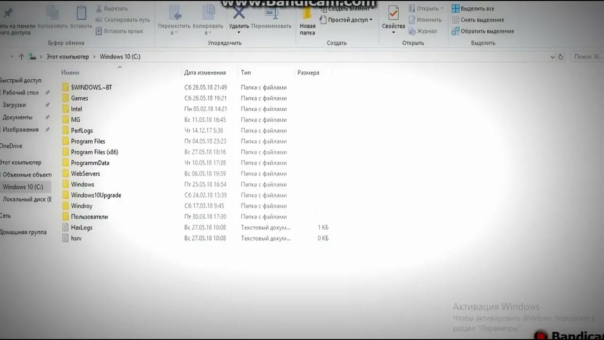Click the Журнал button in the ribbon

pos(422,31)
